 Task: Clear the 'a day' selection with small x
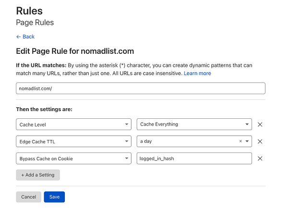pos(240,141)
